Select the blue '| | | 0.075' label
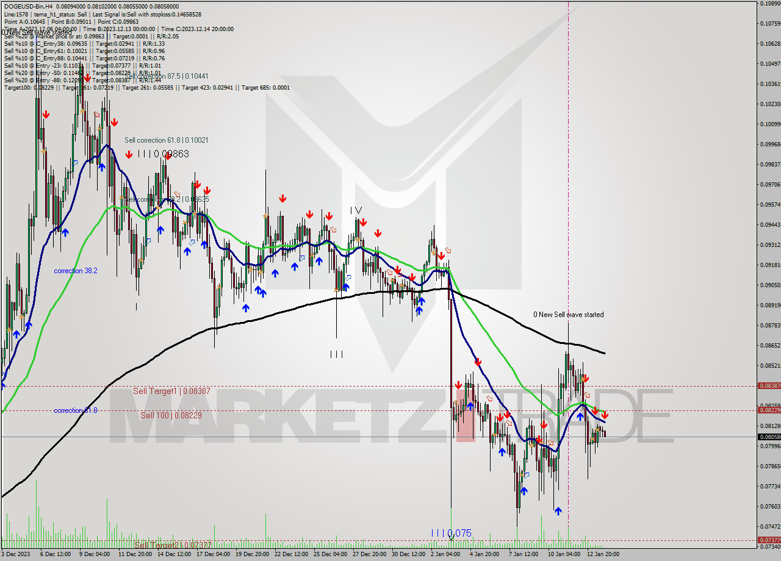The height and width of the screenshot is (561, 781). [452, 533]
